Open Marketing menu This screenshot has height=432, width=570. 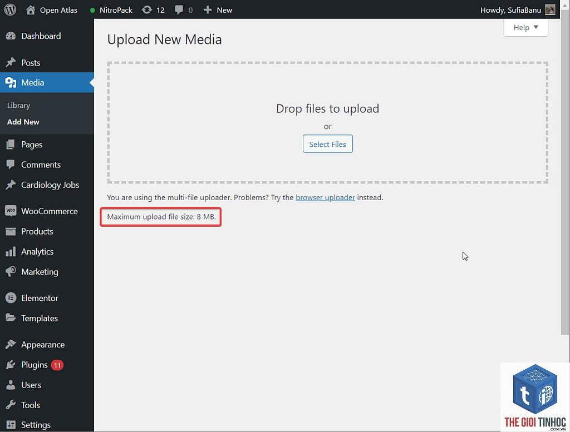point(40,271)
